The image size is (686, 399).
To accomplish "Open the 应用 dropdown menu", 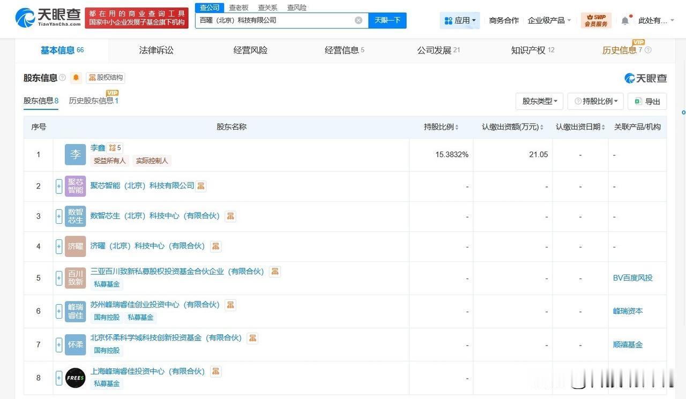I will 460,20.
